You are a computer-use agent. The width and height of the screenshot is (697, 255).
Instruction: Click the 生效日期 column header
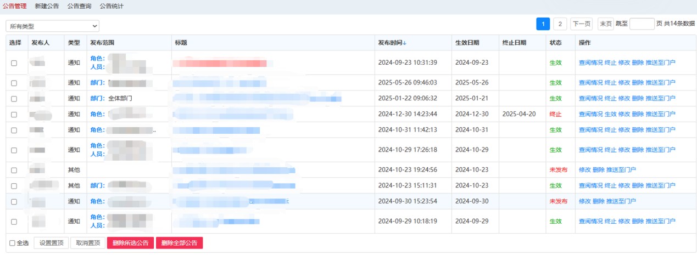click(x=467, y=43)
